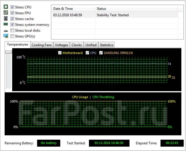Switch to the Cooling Fans tab
Image resolution: width=186 pixels, height=151 pixels.
42,45
